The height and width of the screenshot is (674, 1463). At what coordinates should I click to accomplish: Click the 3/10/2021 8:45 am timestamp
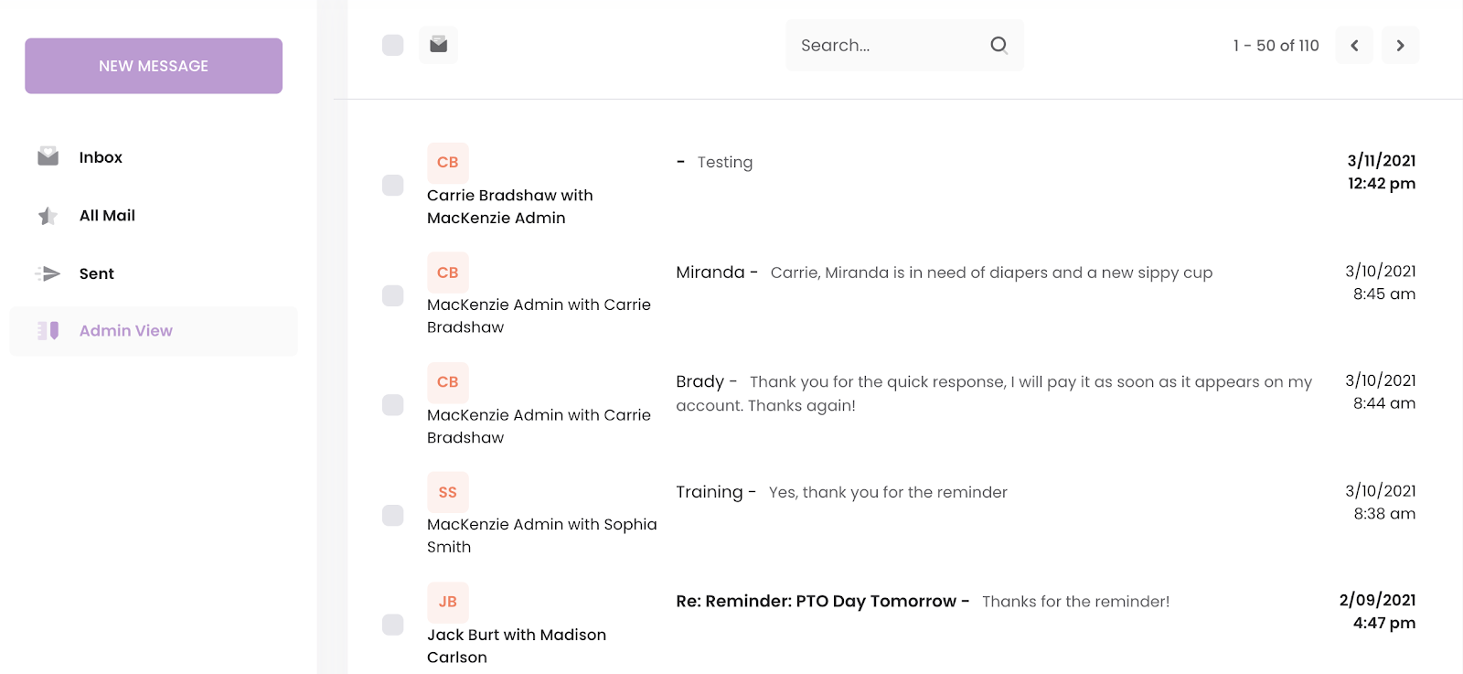[1380, 283]
